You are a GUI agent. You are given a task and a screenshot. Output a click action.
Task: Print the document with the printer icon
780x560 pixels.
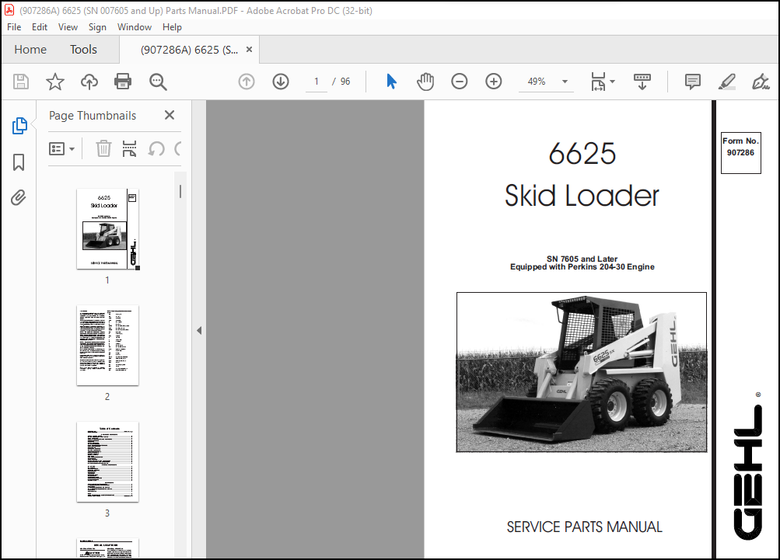coord(123,82)
